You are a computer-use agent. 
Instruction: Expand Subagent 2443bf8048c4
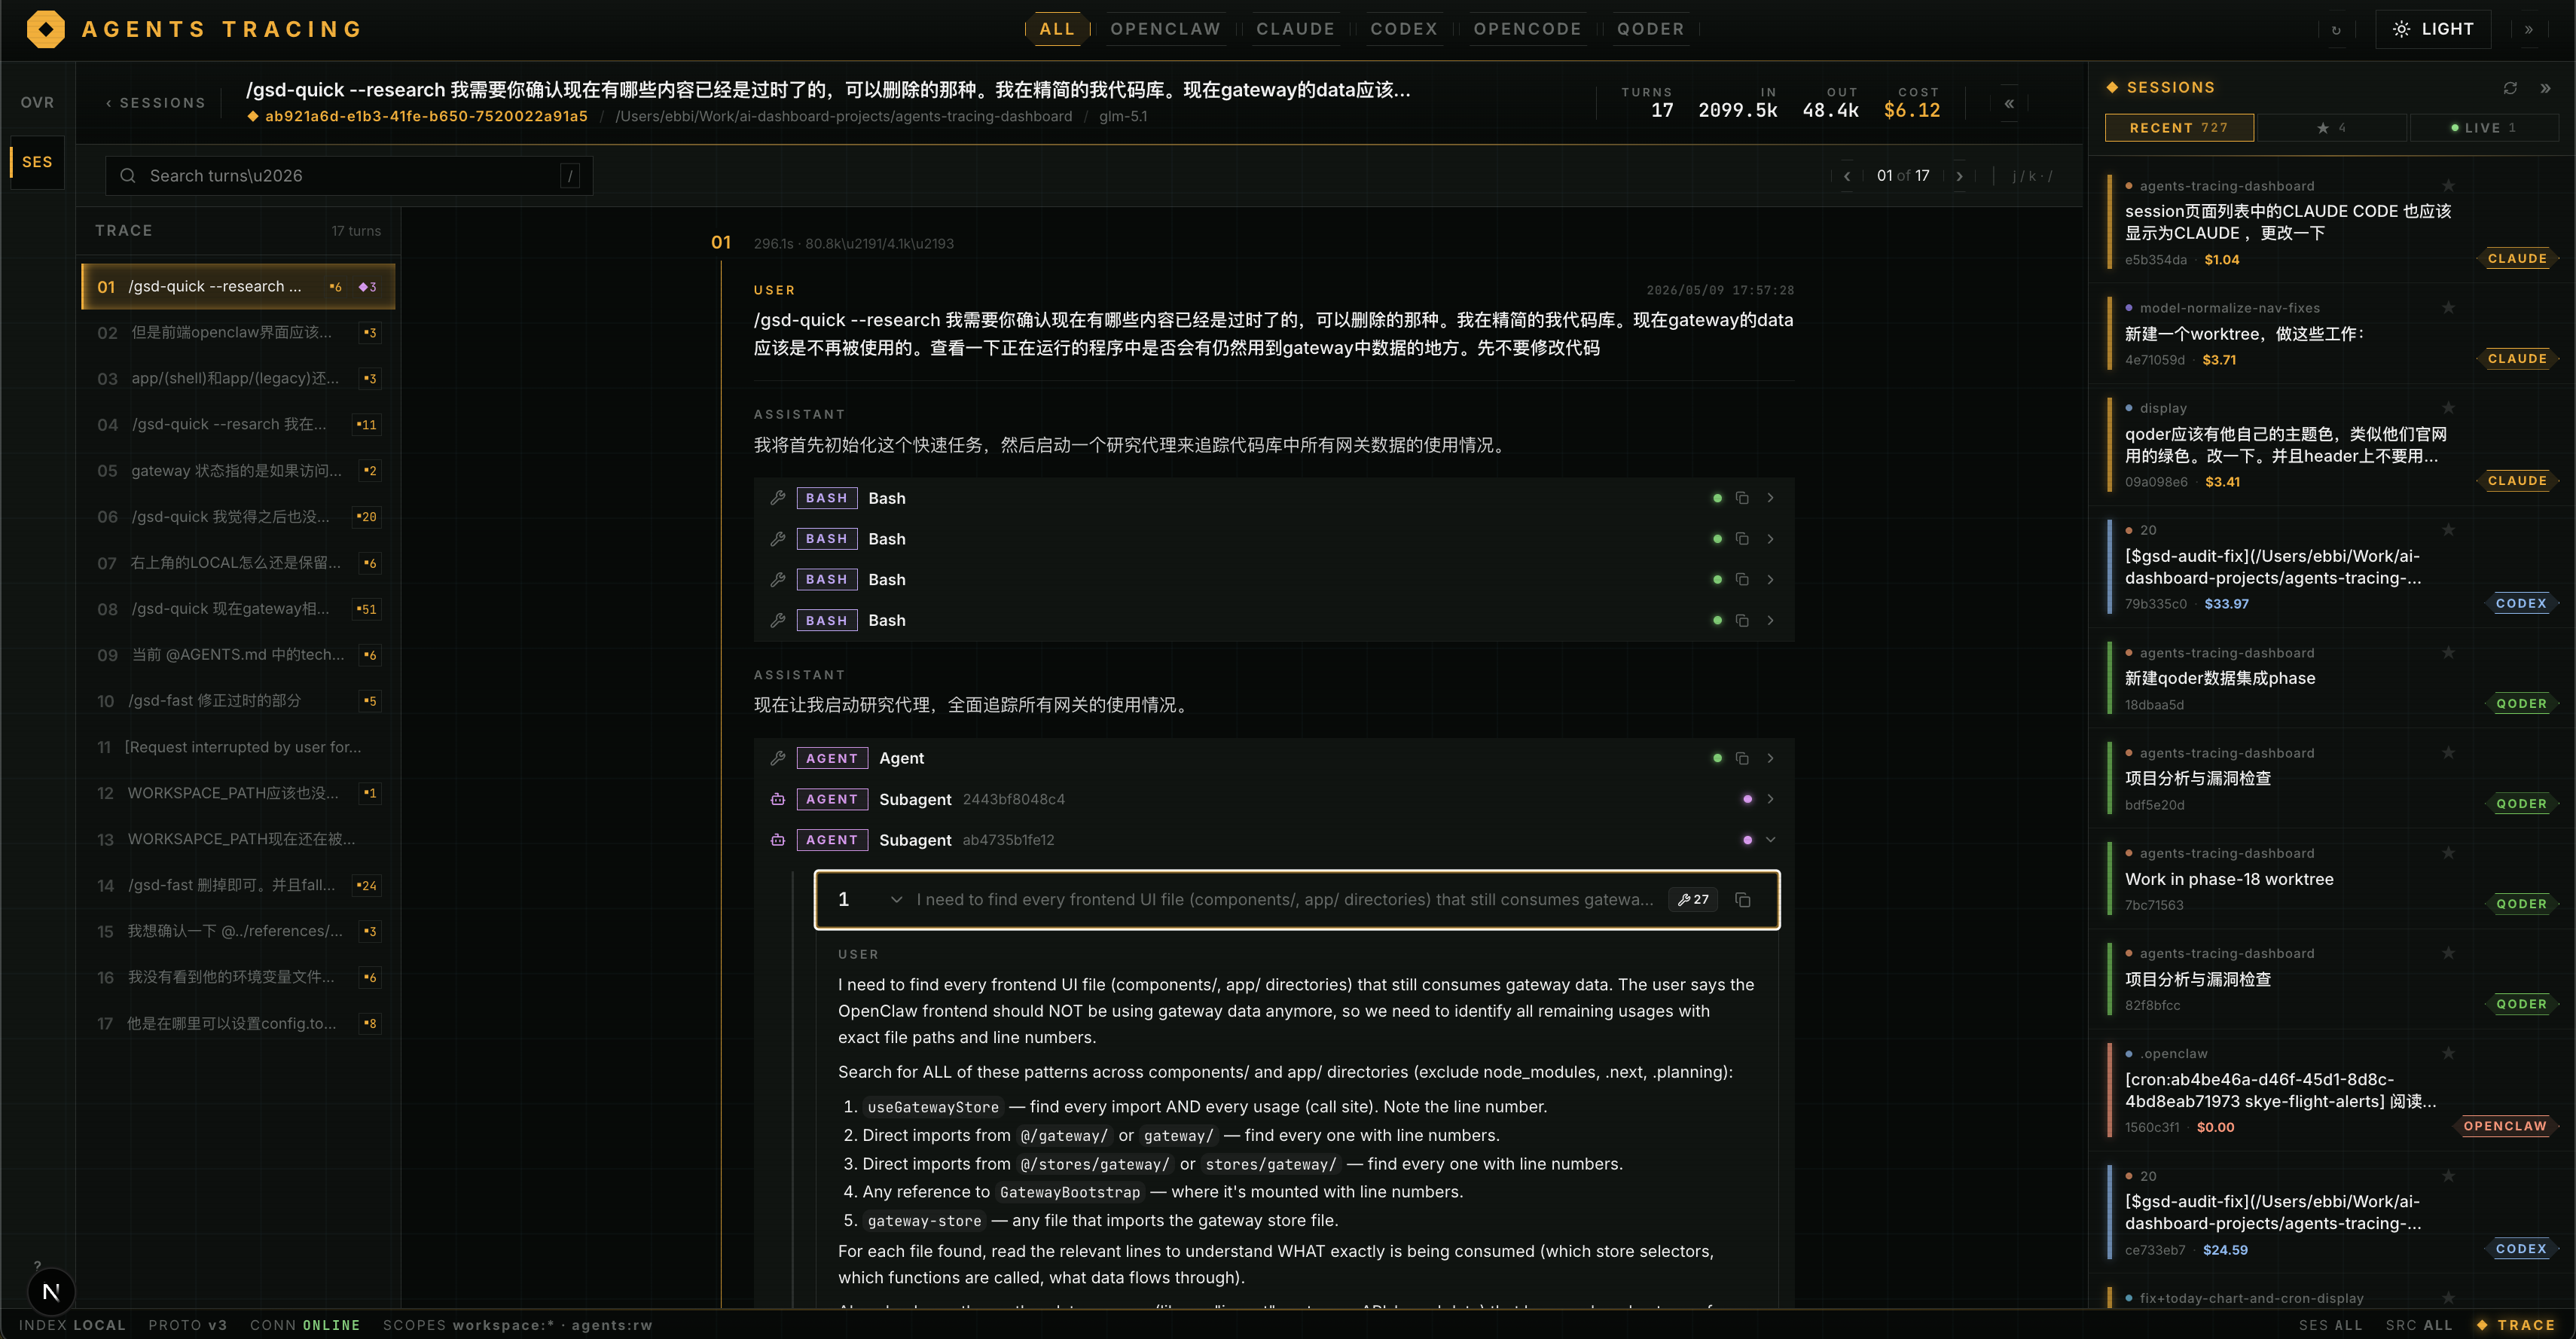(x=1771, y=799)
